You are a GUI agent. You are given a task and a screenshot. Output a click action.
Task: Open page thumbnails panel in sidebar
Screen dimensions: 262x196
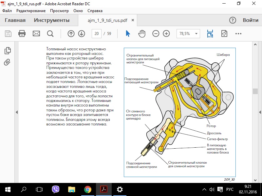coord(7,51)
